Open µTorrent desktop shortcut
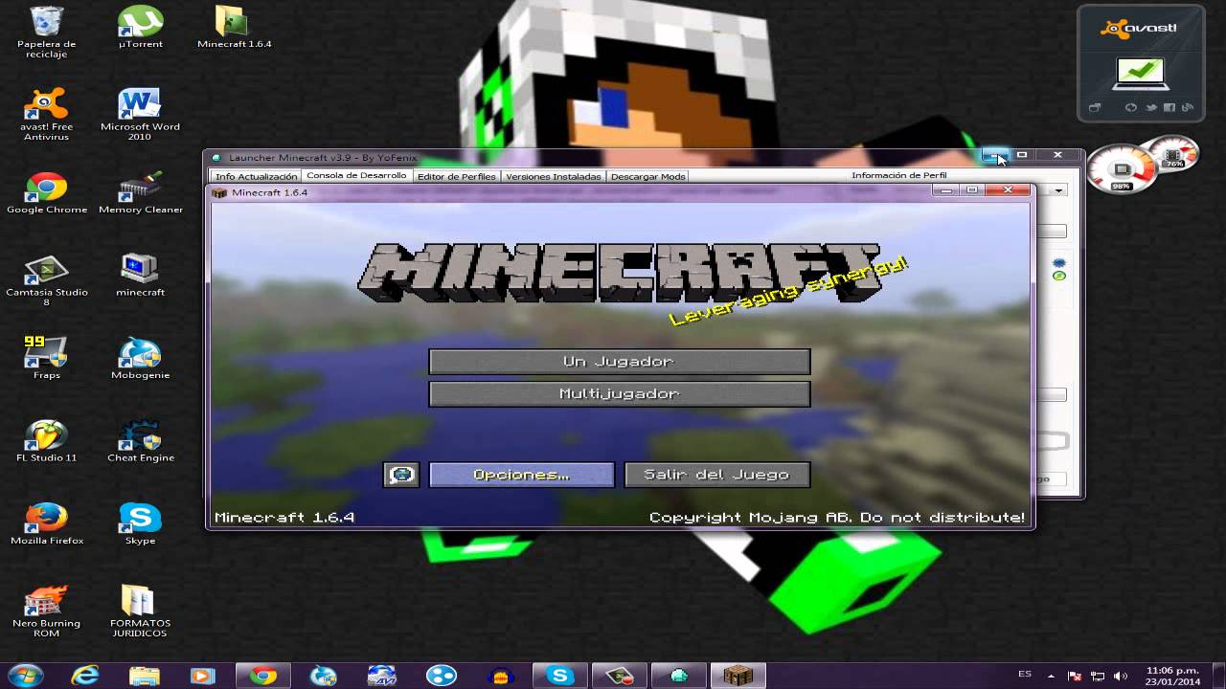 pos(140,29)
